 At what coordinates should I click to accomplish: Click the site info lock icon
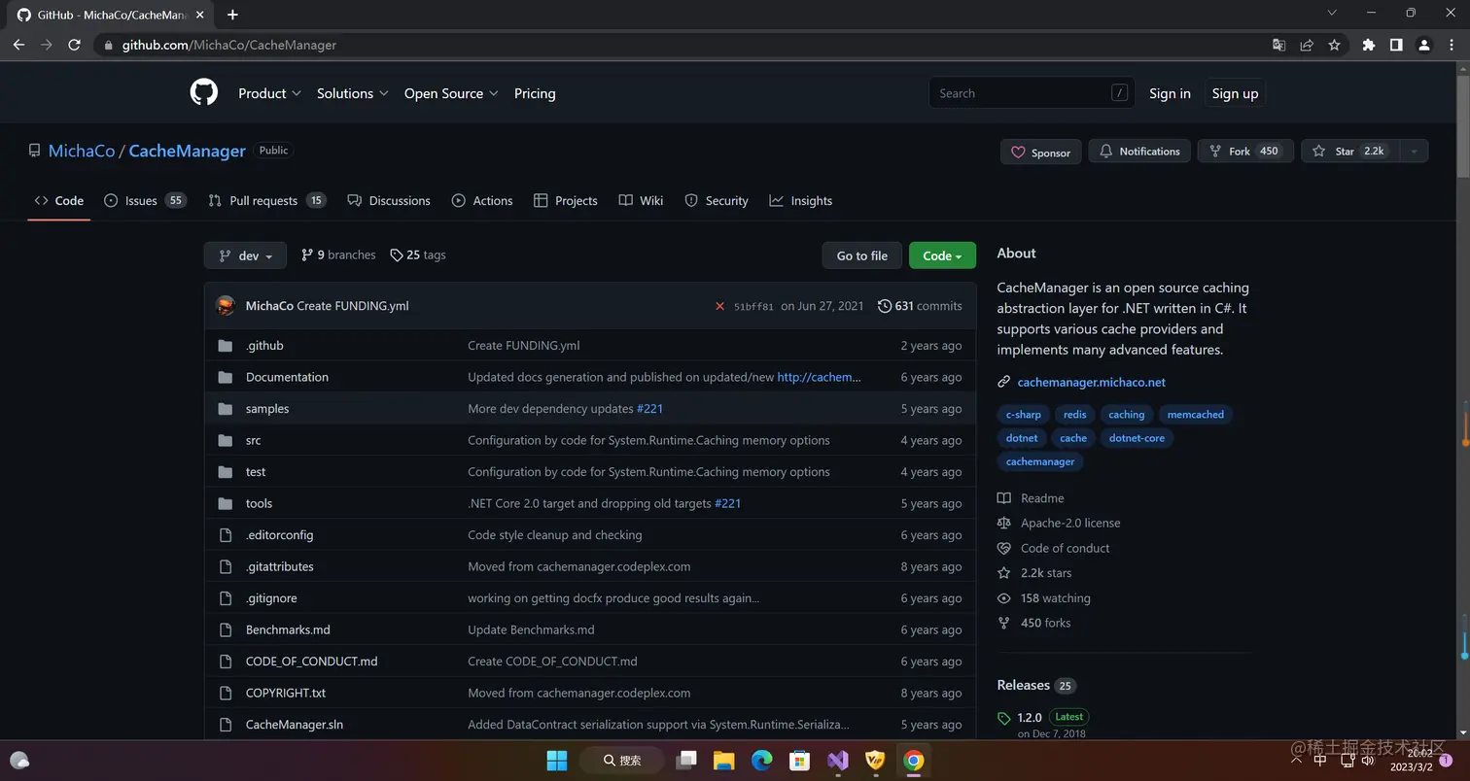tap(108, 45)
